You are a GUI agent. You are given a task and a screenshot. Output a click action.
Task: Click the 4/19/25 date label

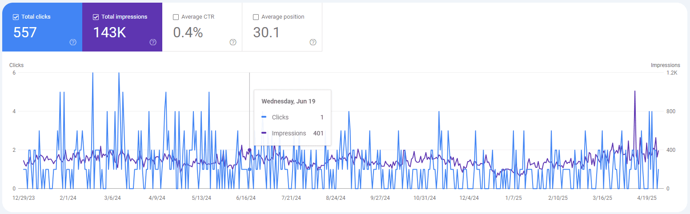coord(647,198)
